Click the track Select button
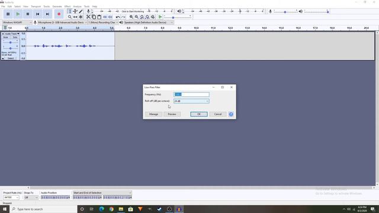The height and width of the screenshot is (213, 379). click(x=11, y=59)
